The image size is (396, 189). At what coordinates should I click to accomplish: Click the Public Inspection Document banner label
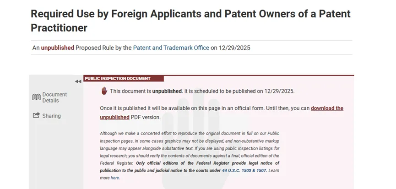pos(118,78)
